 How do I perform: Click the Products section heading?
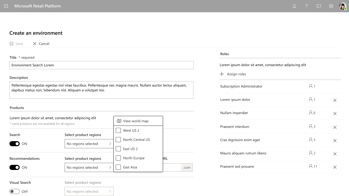[17, 108]
